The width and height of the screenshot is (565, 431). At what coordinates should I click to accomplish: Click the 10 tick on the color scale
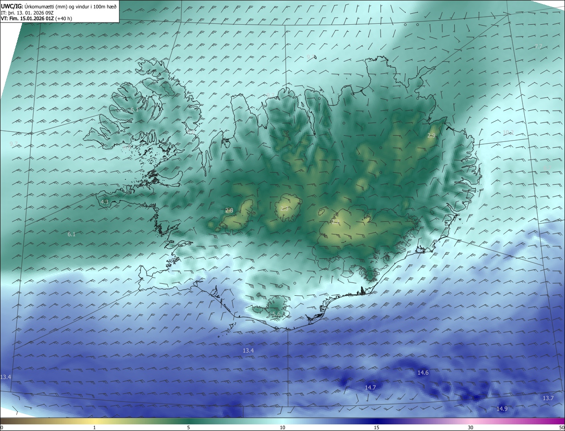282,427
